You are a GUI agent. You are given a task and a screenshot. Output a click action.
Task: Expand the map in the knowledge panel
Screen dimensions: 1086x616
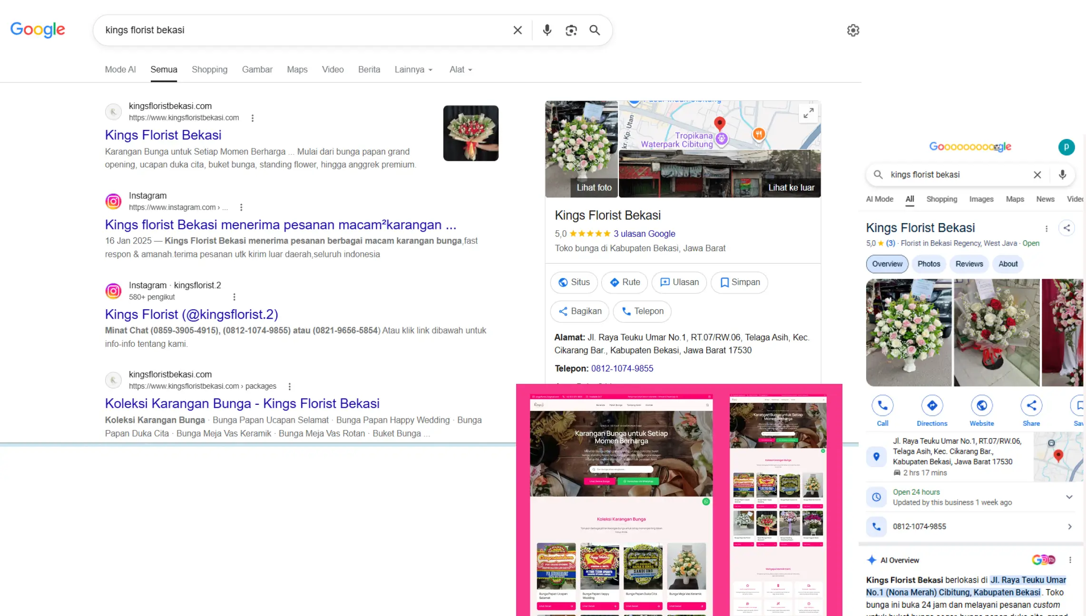click(x=808, y=113)
